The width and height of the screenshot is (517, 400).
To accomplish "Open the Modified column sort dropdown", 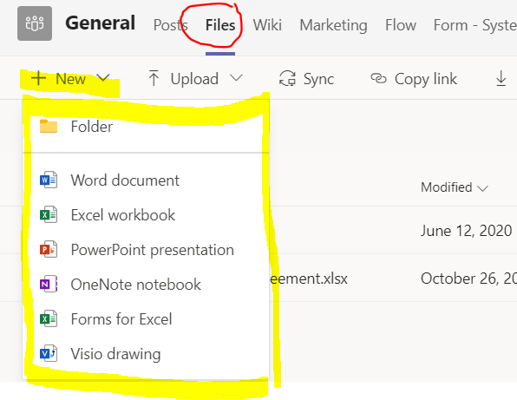I will 454,187.
